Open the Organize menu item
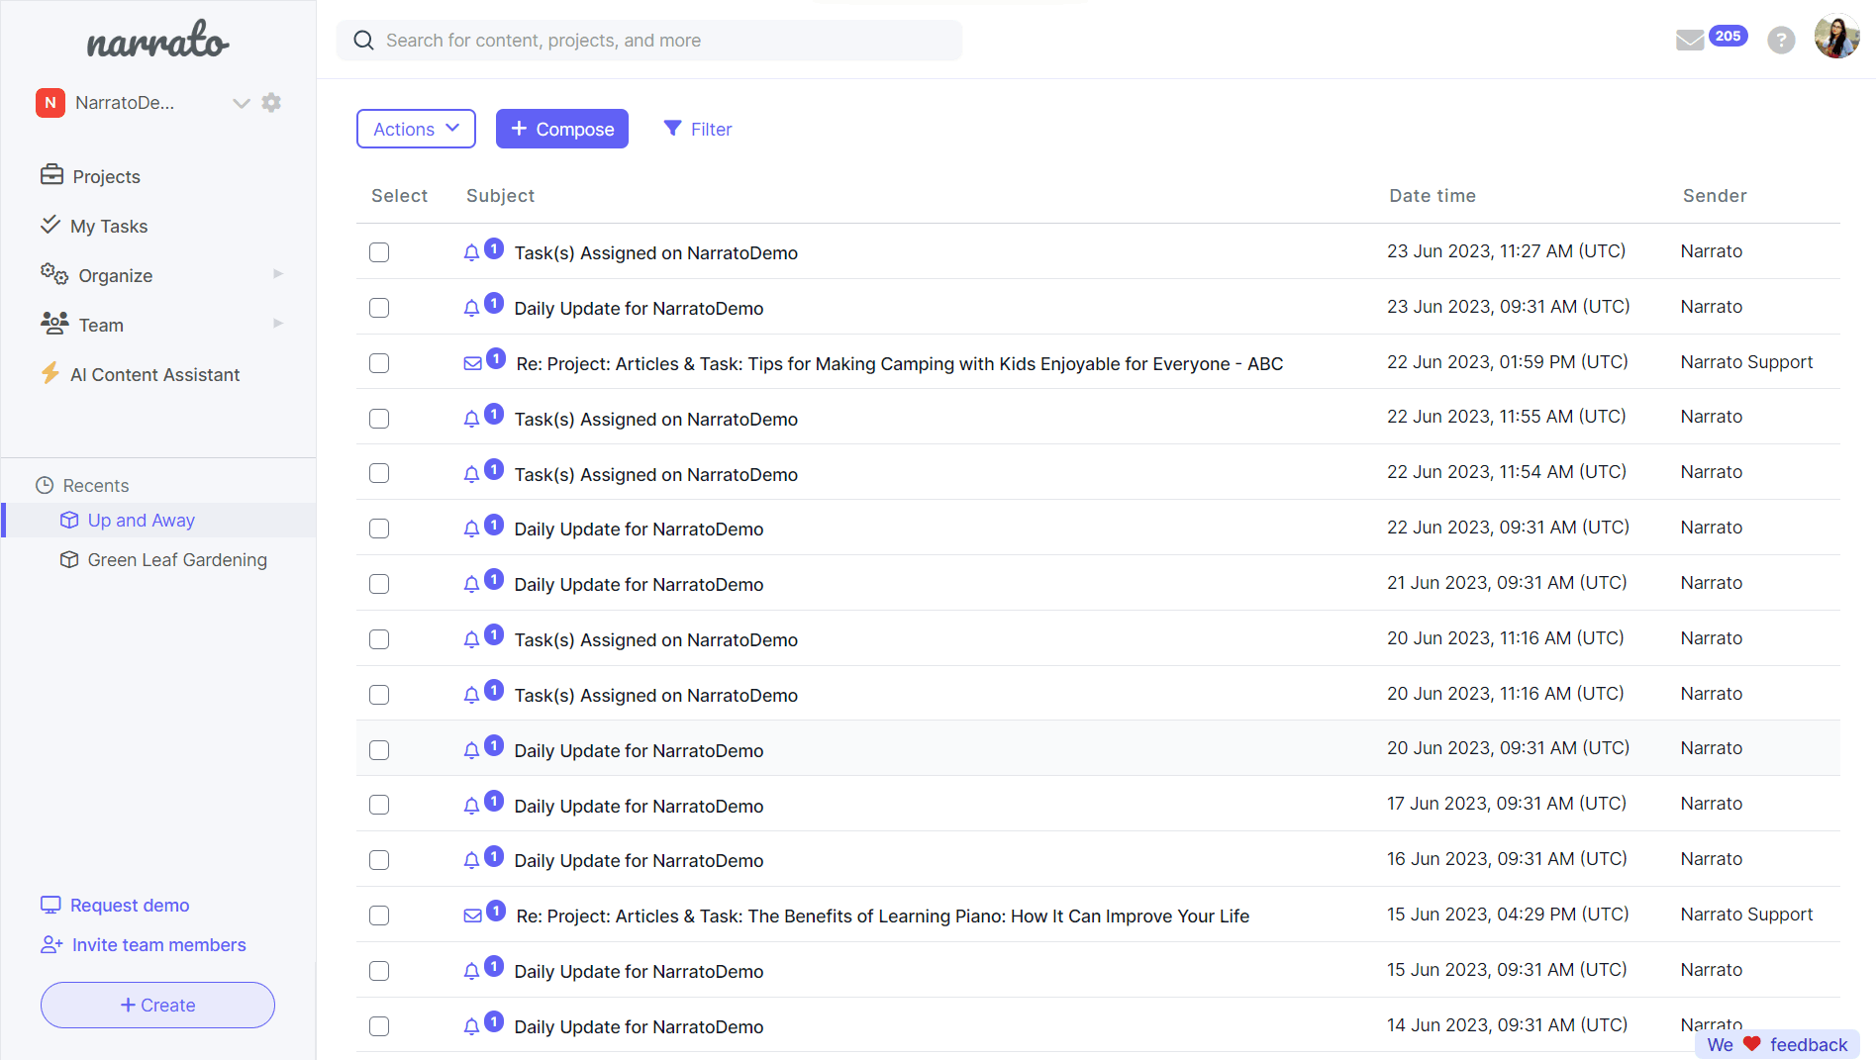 [x=116, y=275]
